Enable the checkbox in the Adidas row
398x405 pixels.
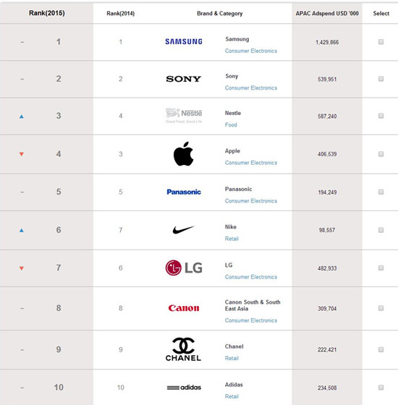click(x=381, y=387)
